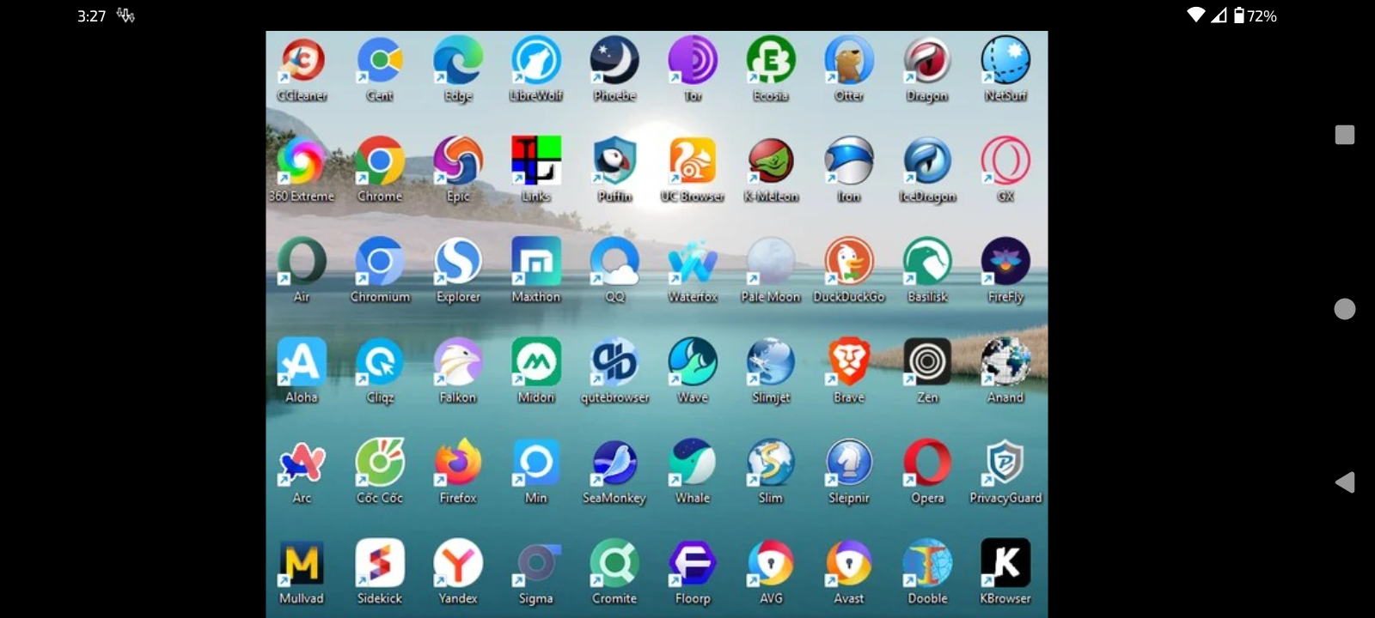Screen dimensions: 1375x618
Task: Launch the PrivacyGuard icon
Action: point(1005,462)
